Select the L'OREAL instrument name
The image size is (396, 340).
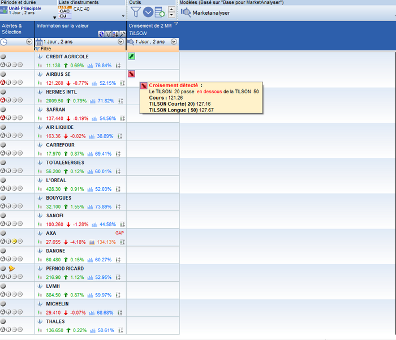coord(56,180)
